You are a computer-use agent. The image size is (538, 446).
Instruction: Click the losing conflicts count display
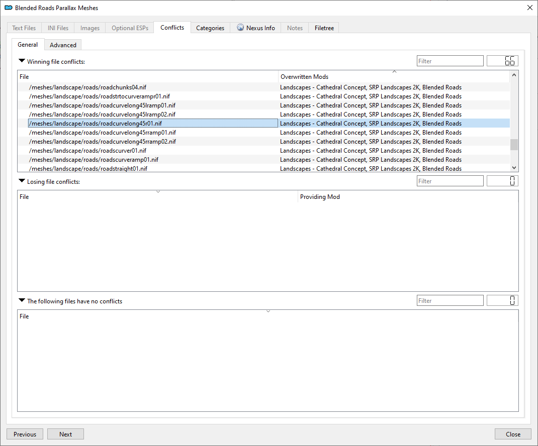pos(502,181)
